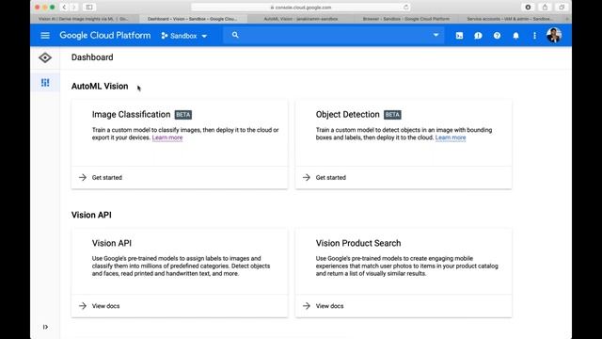
Task: Click the Safari forward arrow
Action: point(73,8)
